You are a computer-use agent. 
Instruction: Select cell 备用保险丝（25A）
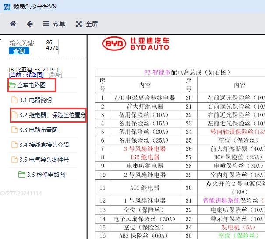(145, 140)
